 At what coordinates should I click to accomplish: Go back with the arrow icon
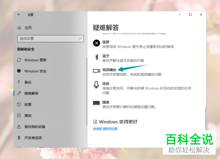tap(19, 14)
